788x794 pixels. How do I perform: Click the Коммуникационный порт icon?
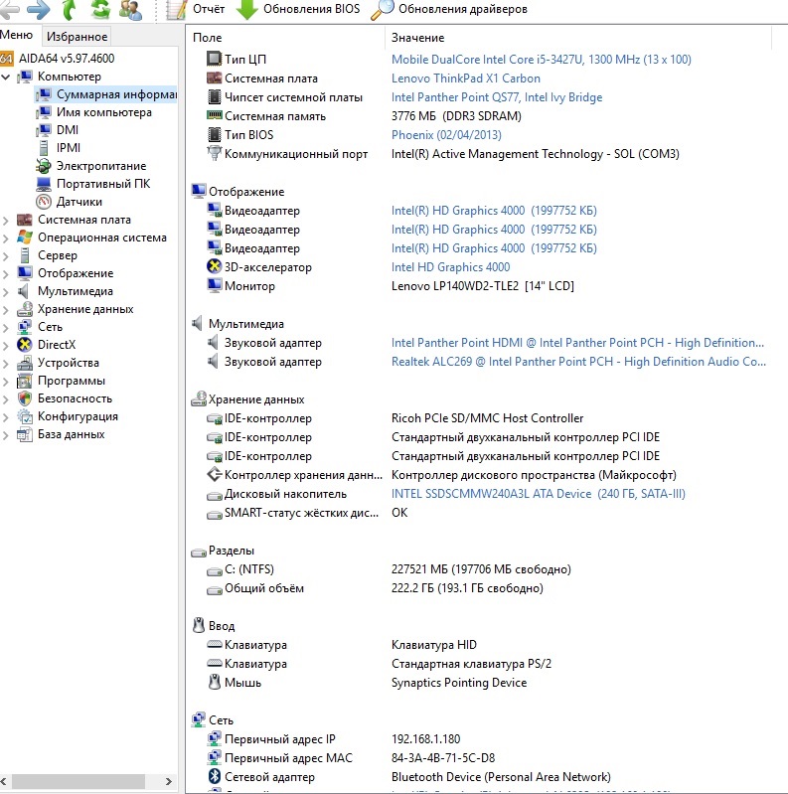[x=215, y=153]
